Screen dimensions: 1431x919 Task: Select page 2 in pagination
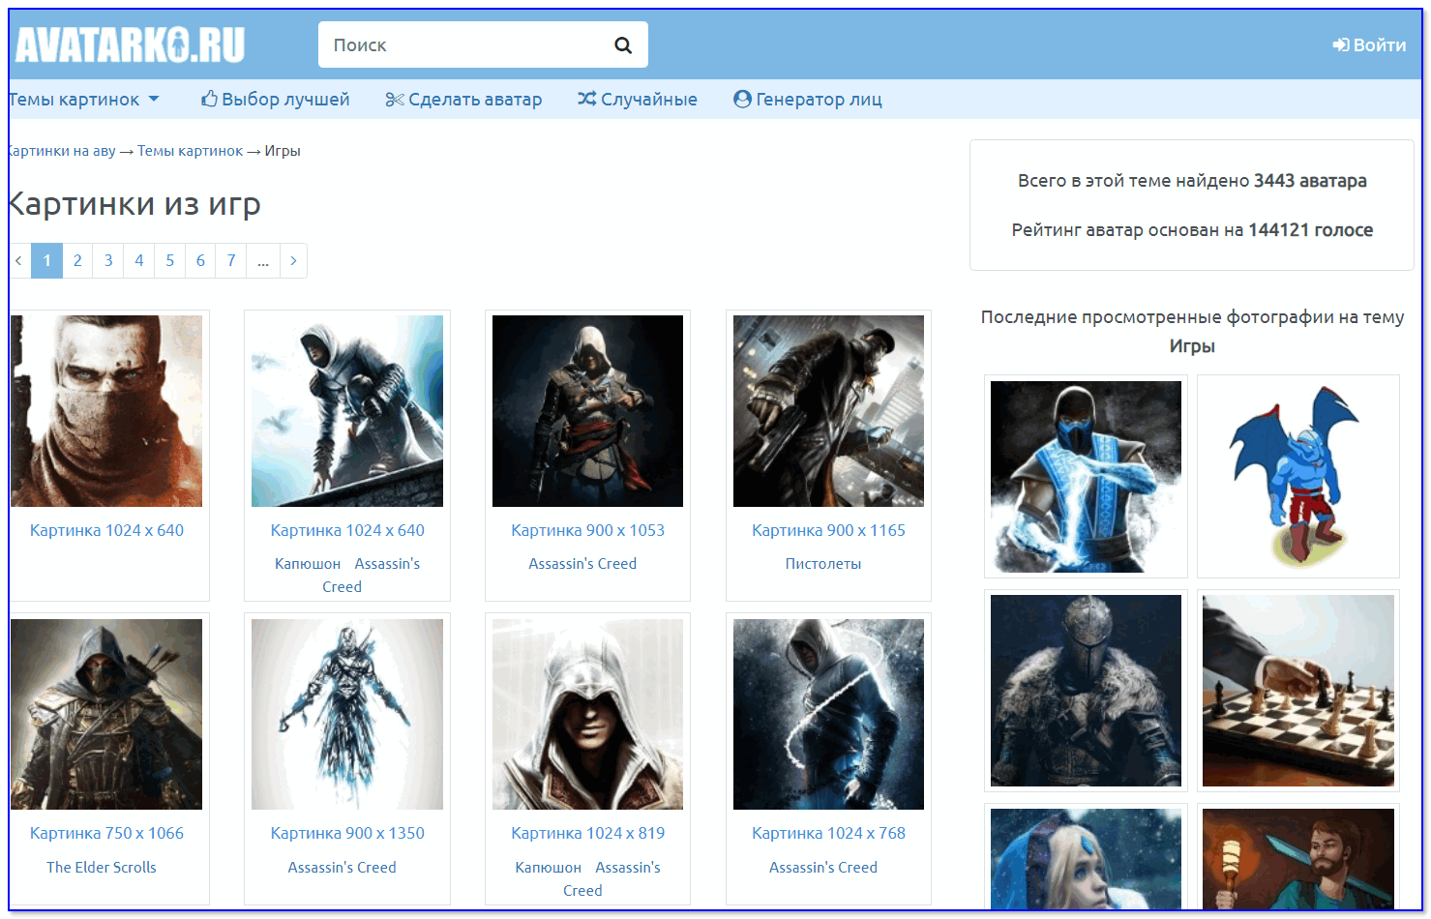click(x=77, y=260)
